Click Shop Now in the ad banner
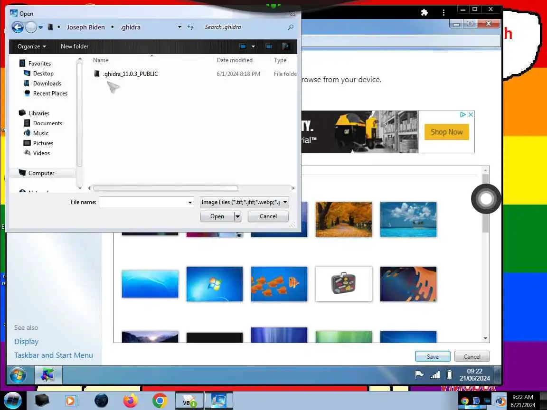Screen dimensions: 547x410 (446, 132)
